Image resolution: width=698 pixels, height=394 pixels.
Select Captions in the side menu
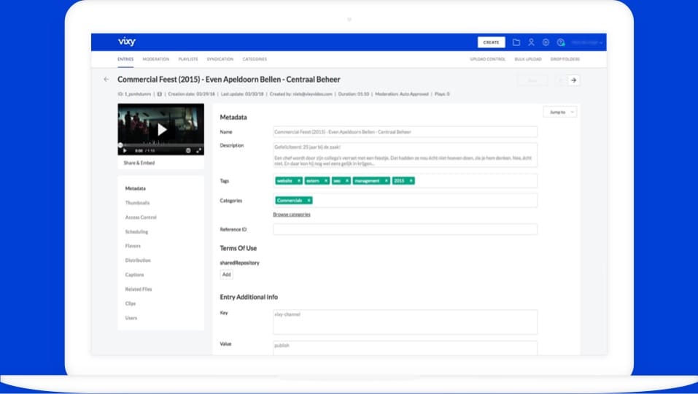(134, 274)
